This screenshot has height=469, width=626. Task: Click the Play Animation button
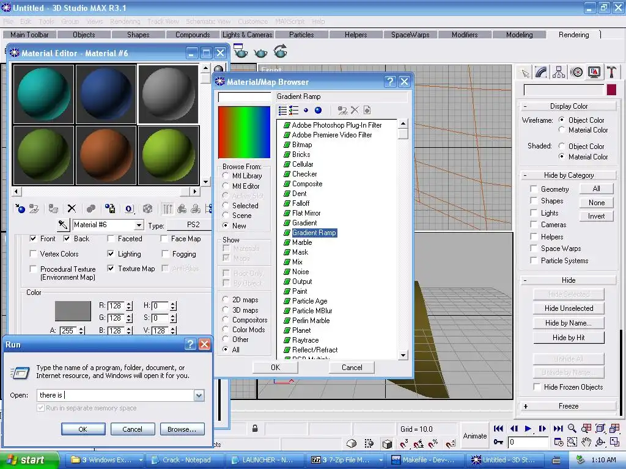pyautogui.click(x=528, y=428)
